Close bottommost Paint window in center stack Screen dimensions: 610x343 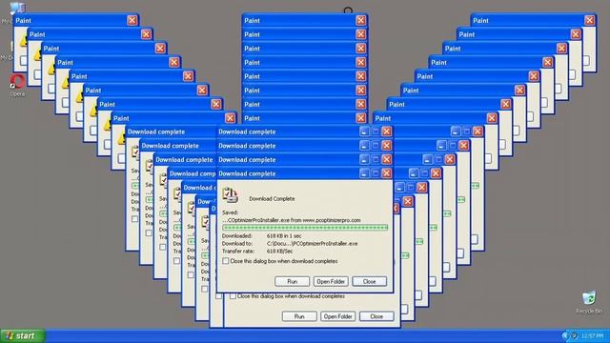[x=361, y=118]
